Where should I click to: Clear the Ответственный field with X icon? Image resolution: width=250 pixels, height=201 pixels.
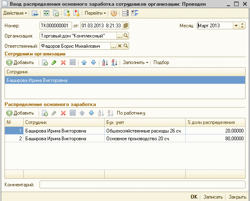pyautogui.click(x=120, y=46)
